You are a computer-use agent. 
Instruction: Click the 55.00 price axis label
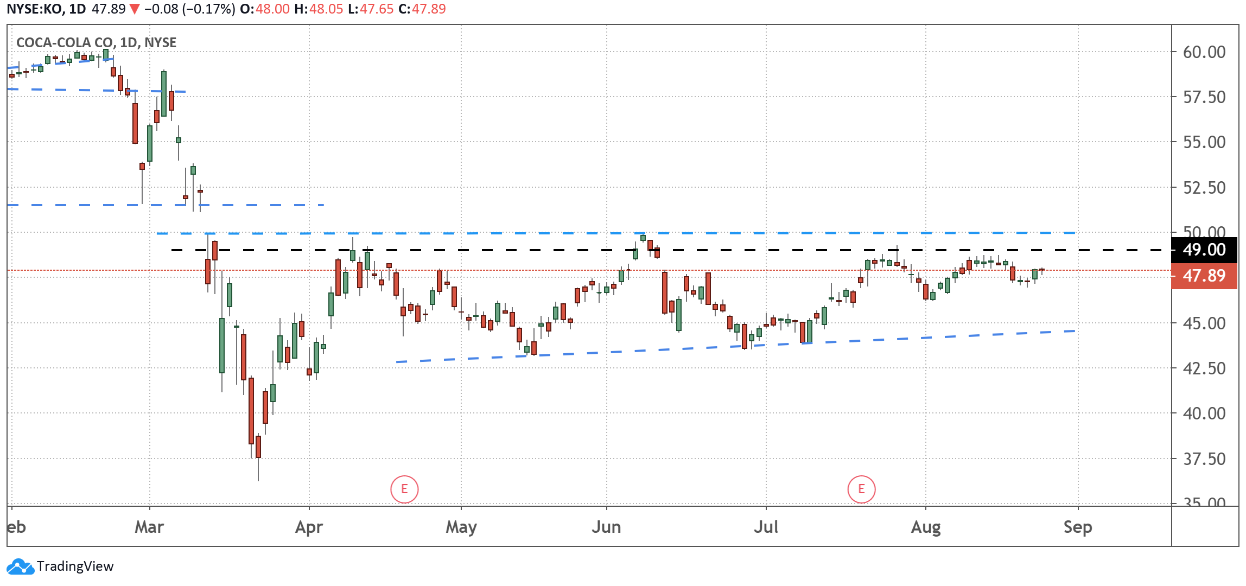tap(1204, 142)
